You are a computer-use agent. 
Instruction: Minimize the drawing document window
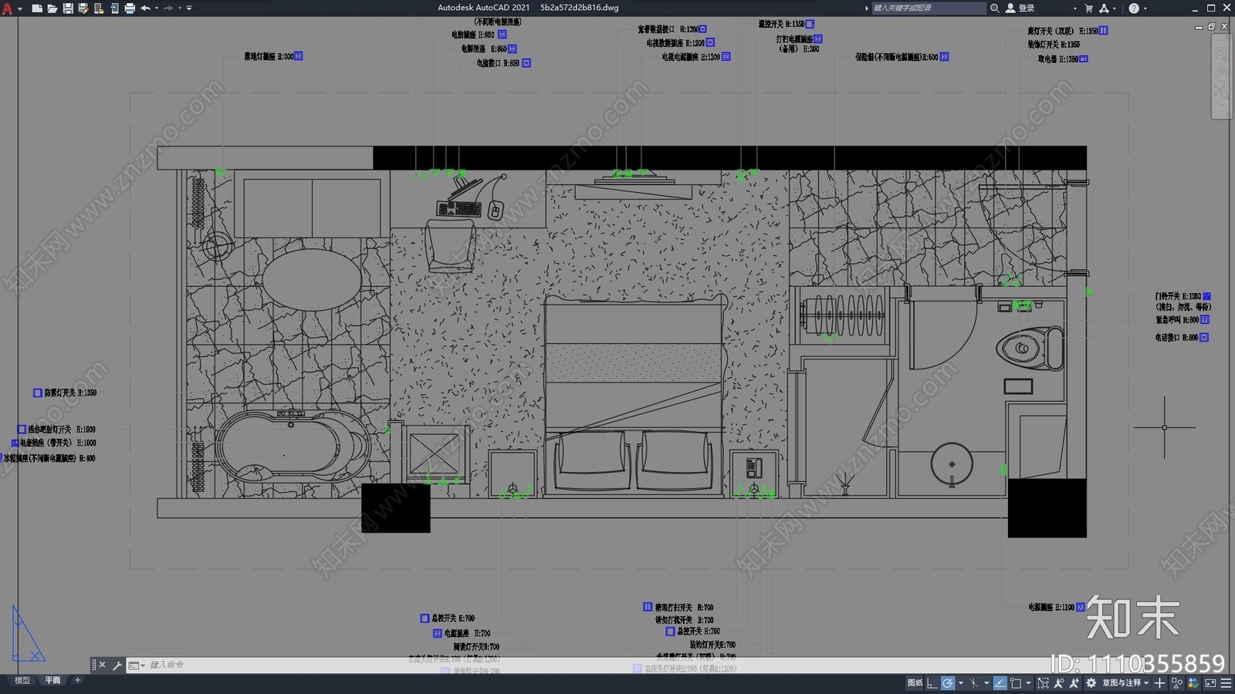(x=1199, y=27)
